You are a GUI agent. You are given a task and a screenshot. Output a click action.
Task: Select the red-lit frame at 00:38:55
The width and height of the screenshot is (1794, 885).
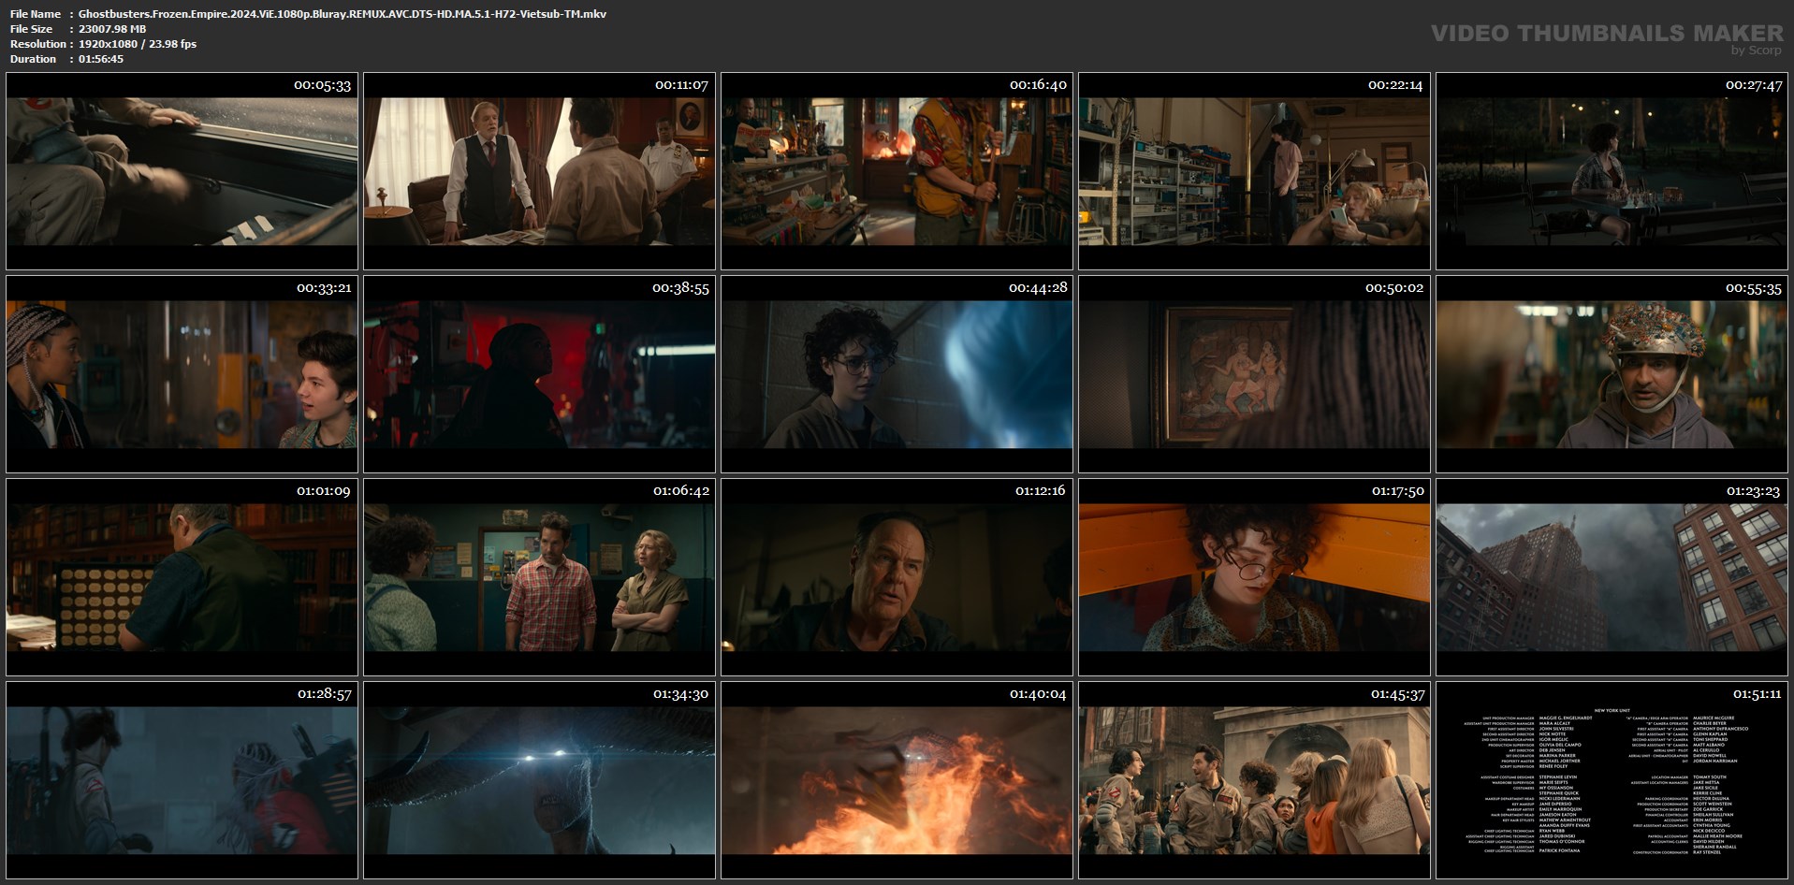coord(539,374)
